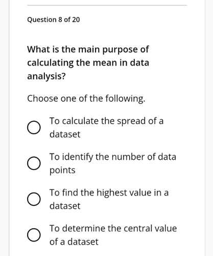This screenshot has width=213, height=256.
Task: Click the words "of a dataset" in the last answer
Action: click(74, 242)
